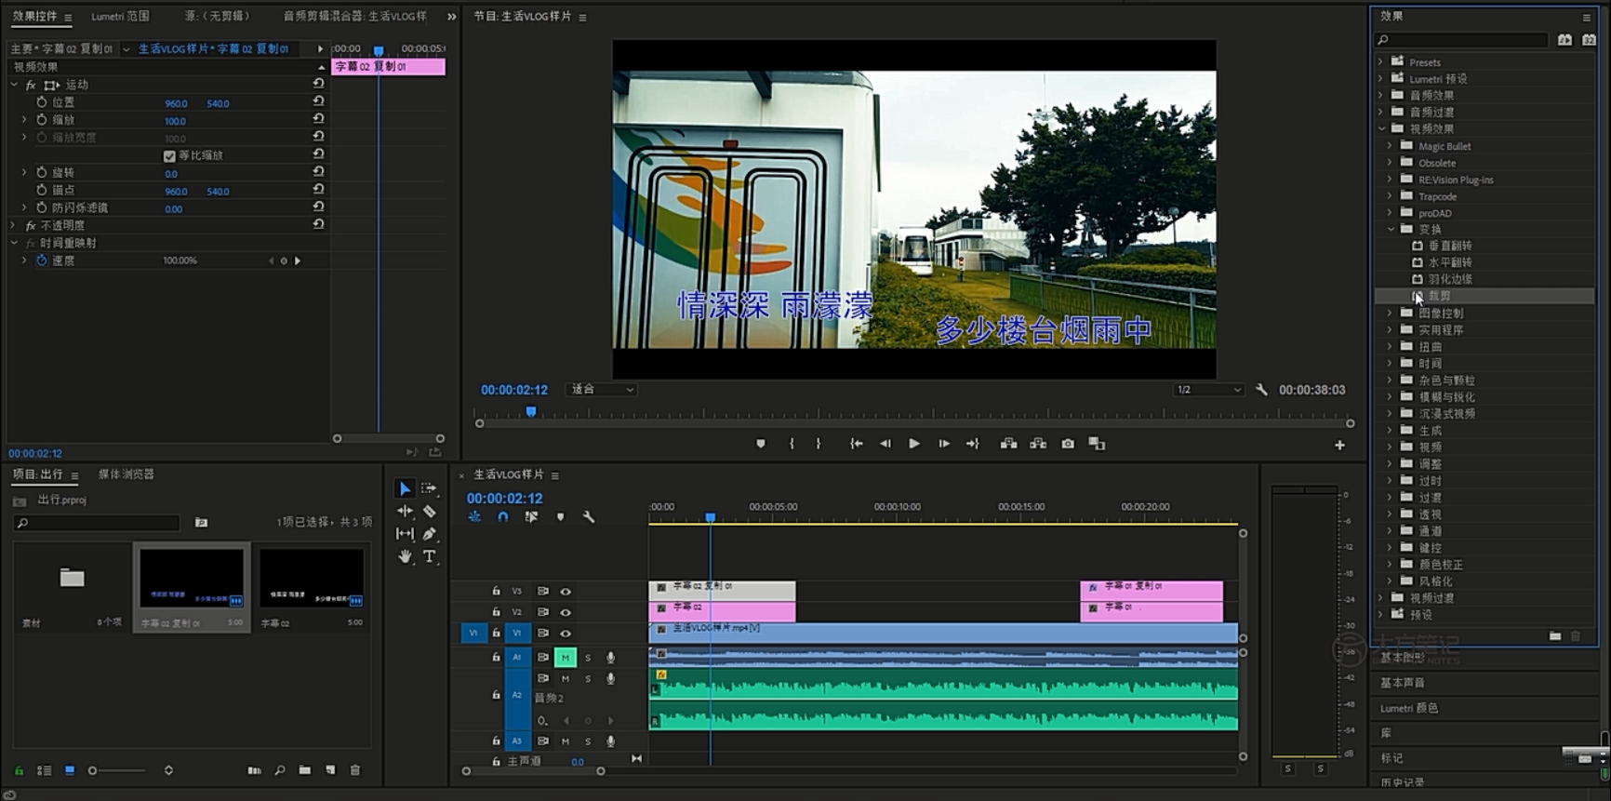The image size is (1611, 801).
Task: Reset the Position parameter
Action: click(319, 101)
